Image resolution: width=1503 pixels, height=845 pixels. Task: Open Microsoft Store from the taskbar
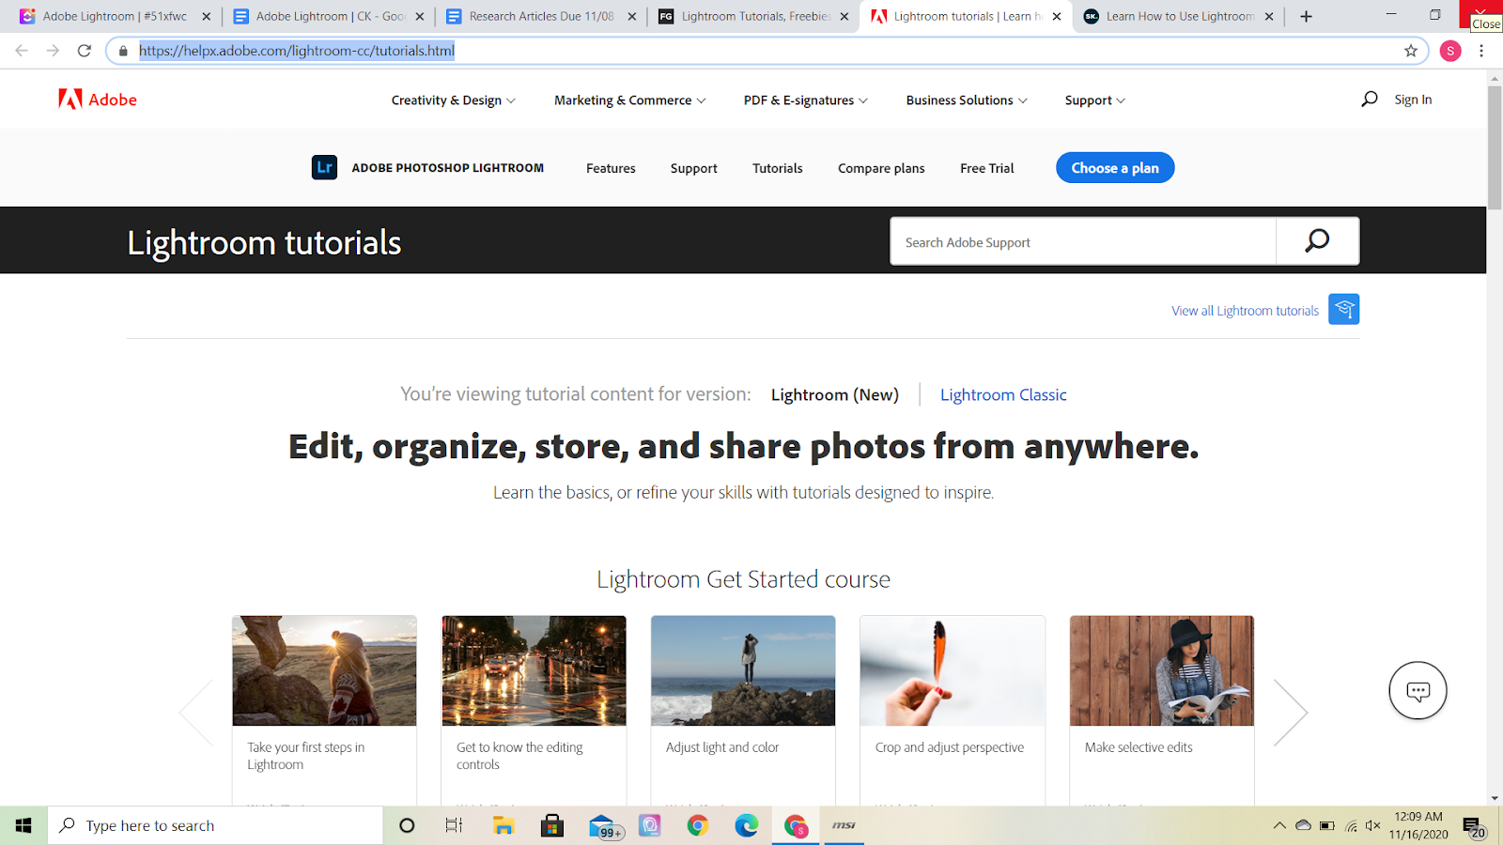pyautogui.click(x=552, y=825)
